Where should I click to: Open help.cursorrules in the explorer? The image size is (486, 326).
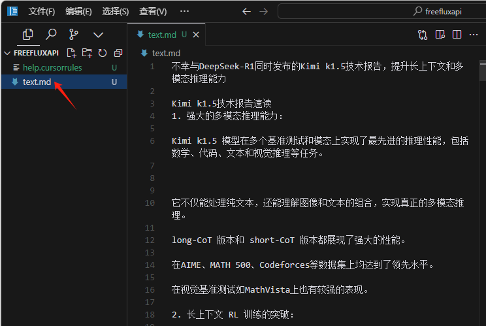64,67
